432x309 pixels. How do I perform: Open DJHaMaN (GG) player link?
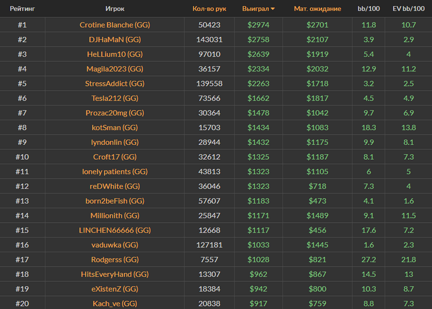click(x=115, y=39)
